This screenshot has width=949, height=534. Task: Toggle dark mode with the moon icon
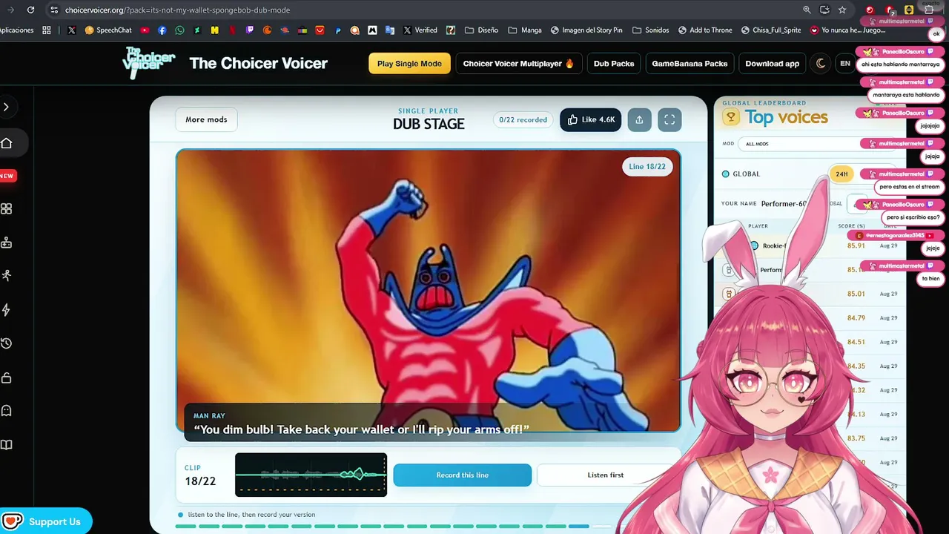coord(821,64)
